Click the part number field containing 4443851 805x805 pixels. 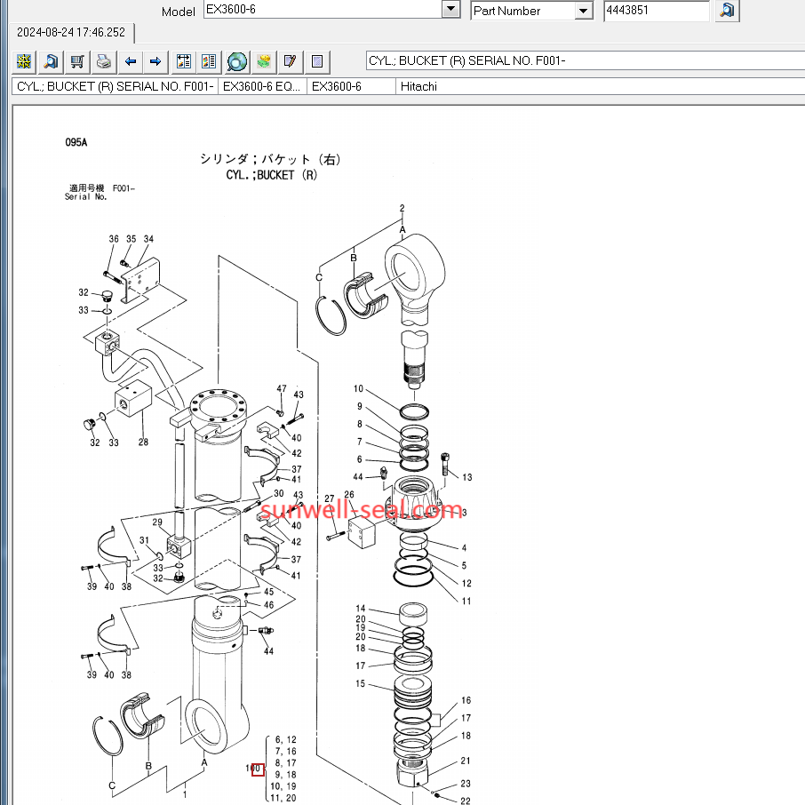tap(656, 11)
